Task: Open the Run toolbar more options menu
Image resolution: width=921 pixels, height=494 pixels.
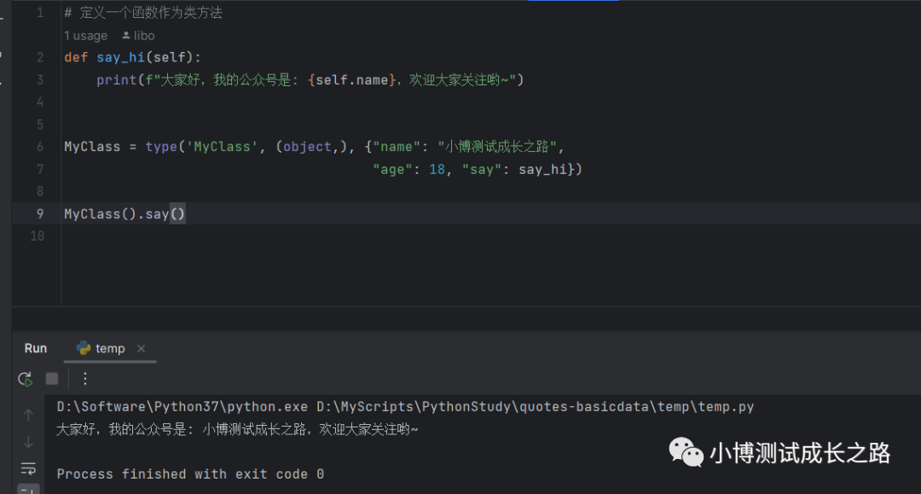Action: tap(84, 379)
